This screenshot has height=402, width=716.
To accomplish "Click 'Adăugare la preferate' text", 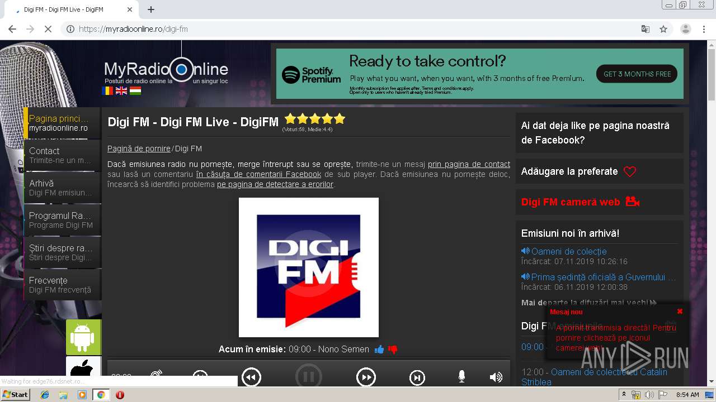I will click(x=569, y=171).
